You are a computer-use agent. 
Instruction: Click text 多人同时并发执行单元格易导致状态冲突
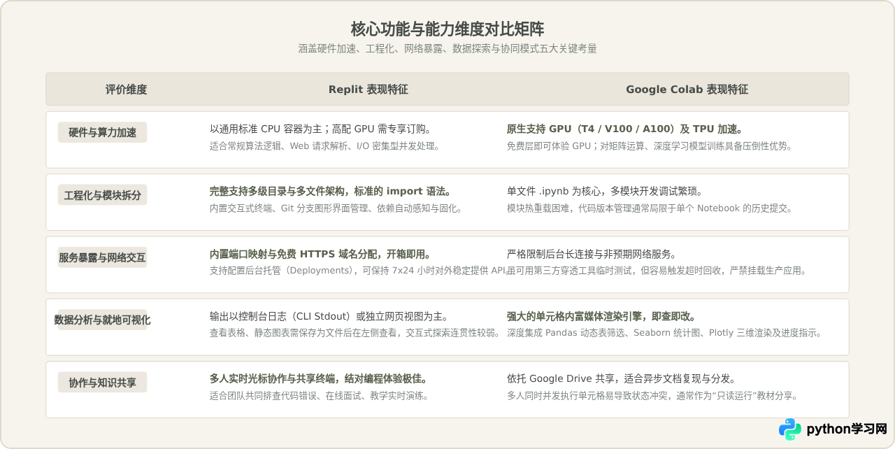[589, 396]
